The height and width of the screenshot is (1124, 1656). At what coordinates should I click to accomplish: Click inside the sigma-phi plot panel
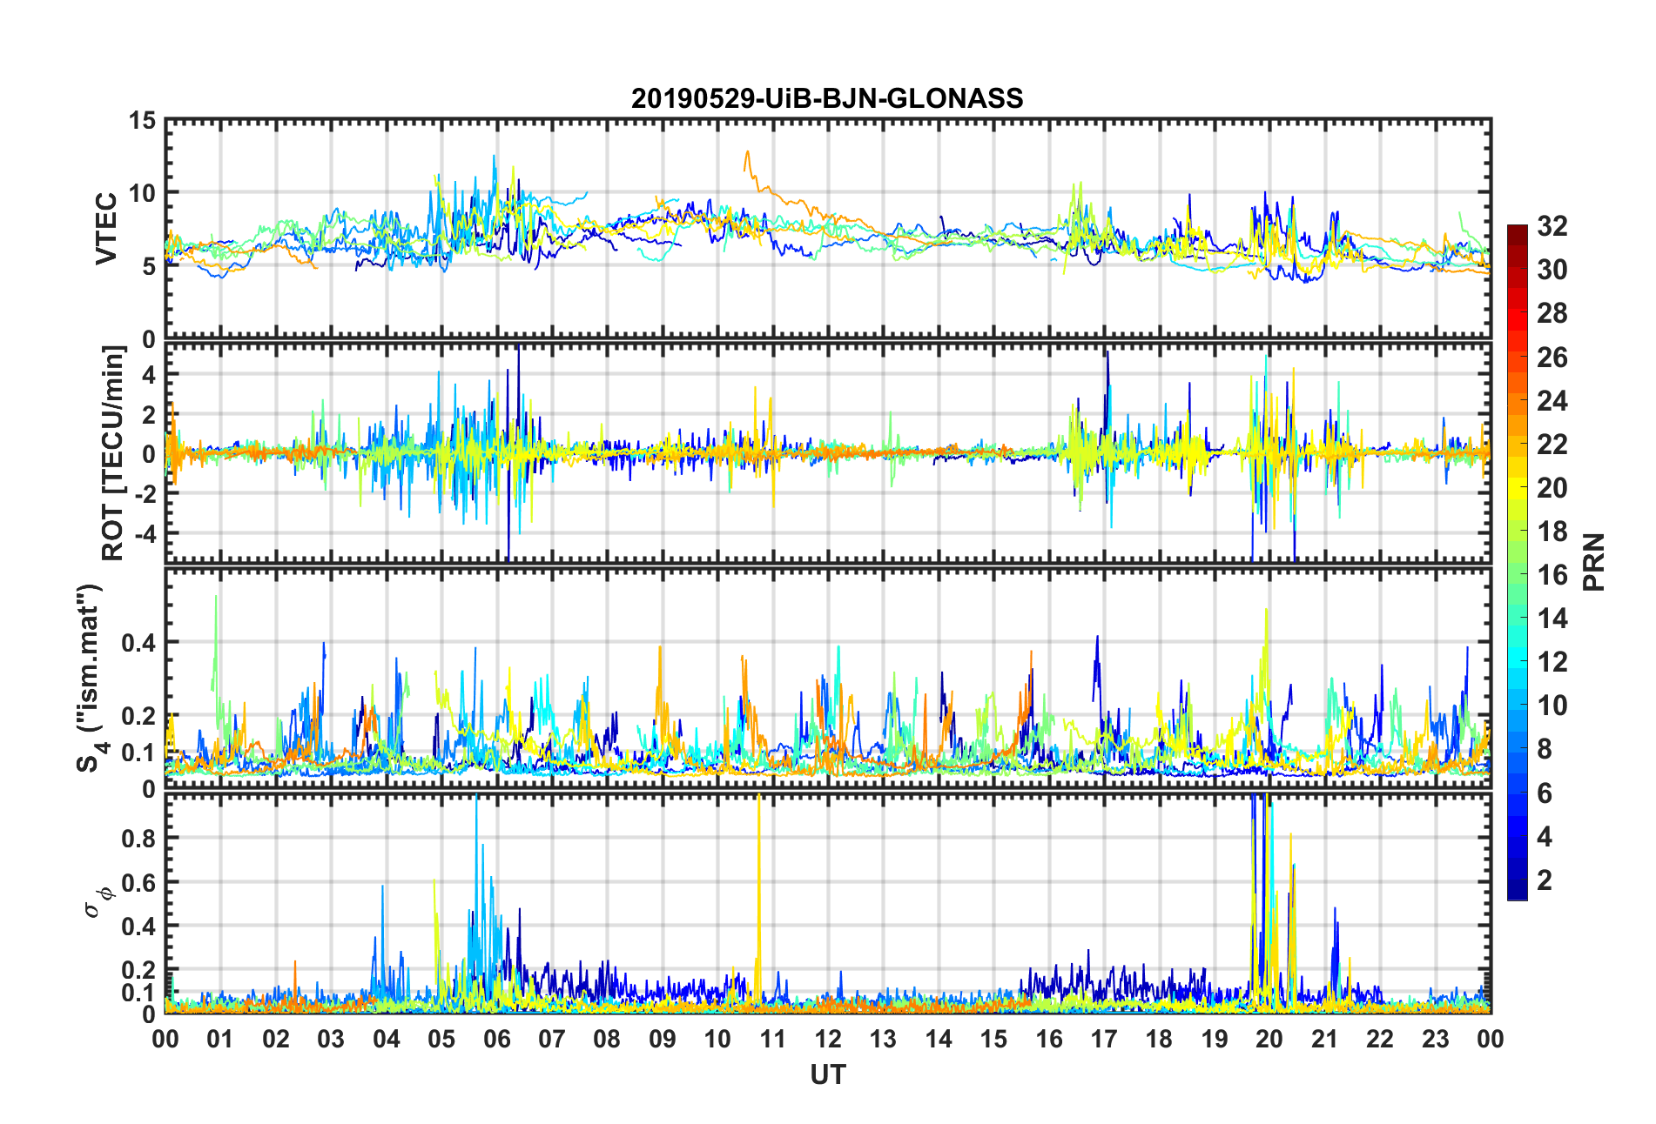point(828,904)
